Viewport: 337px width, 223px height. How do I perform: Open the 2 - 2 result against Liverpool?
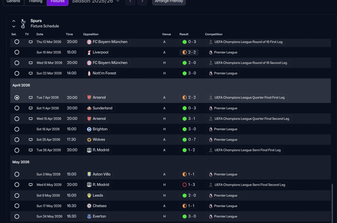pyautogui.click(x=189, y=52)
